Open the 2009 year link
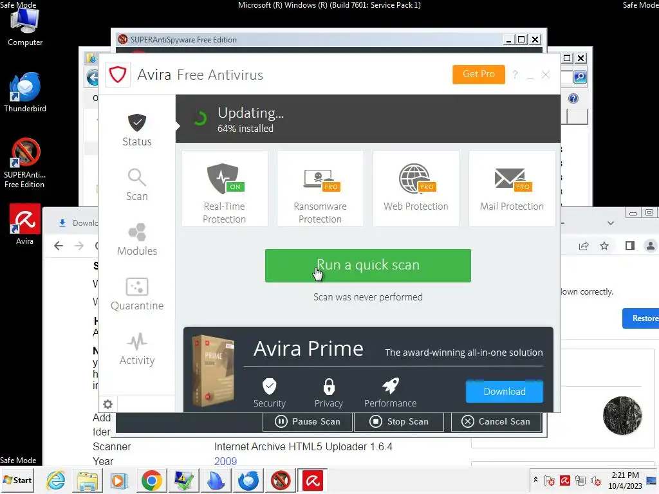The image size is (659, 494). point(226,461)
